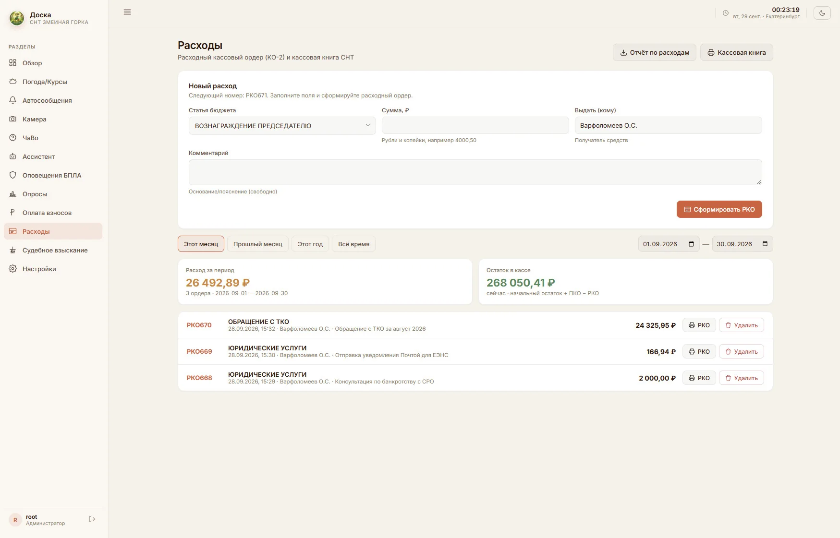Click the Комментарий text area
This screenshot has width=840, height=538.
click(x=475, y=172)
